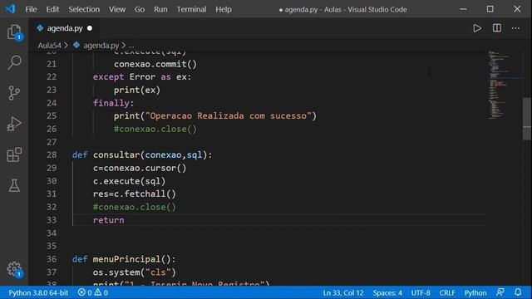This screenshot has height=299, width=532.
Task: Go to line via Ln 33, Col 12
Action: pyautogui.click(x=343, y=292)
